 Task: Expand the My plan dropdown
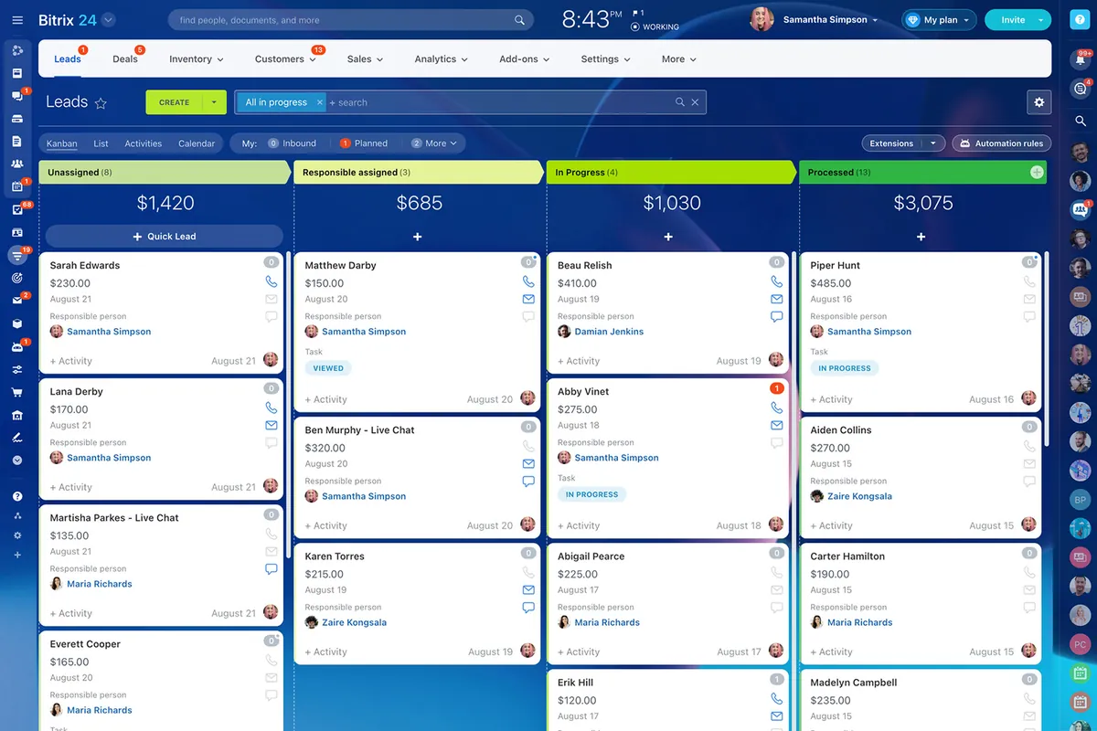pos(939,20)
